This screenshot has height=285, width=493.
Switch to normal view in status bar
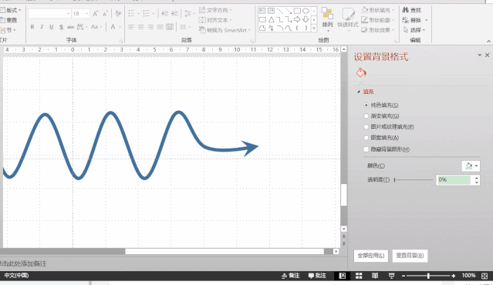pos(343,276)
